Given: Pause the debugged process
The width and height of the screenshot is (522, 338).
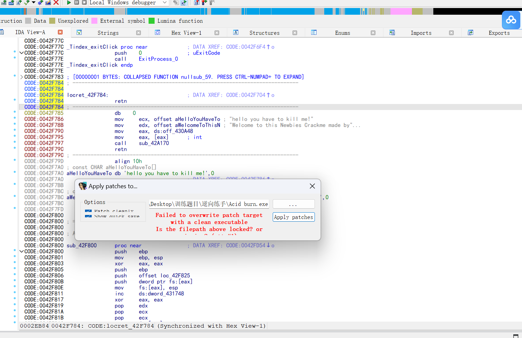Looking at the screenshot, I should [77, 2].
